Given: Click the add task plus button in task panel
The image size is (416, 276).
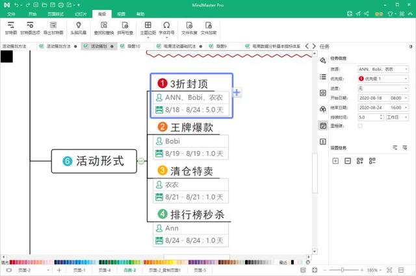Looking at the screenshot, I should point(335,161).
